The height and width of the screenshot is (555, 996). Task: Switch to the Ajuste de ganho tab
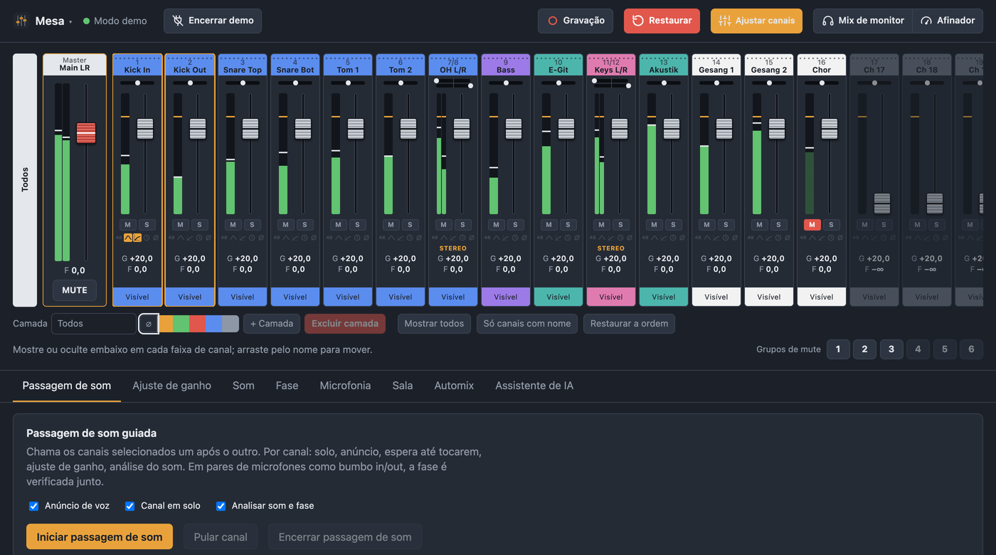171,386
